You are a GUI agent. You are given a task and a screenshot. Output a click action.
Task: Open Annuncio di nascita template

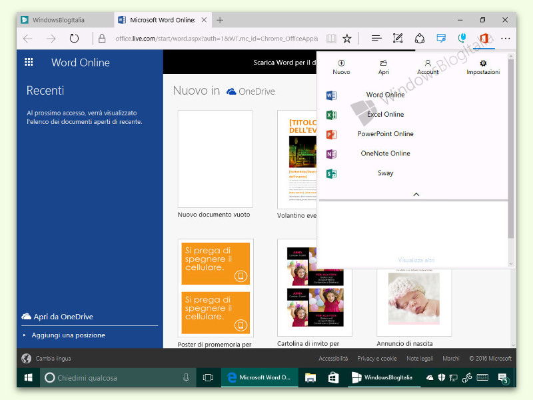coord(414,301)
